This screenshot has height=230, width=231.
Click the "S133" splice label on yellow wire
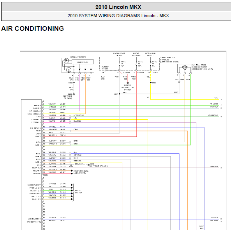154,83
